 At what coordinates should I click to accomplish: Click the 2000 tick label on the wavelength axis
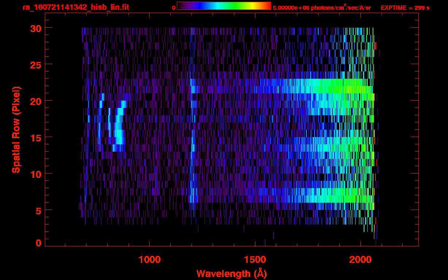(360, 260)
